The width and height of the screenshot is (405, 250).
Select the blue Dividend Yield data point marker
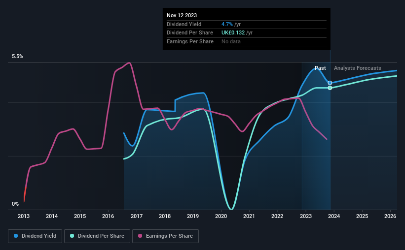pyautogui.click(x=330, y=83)
